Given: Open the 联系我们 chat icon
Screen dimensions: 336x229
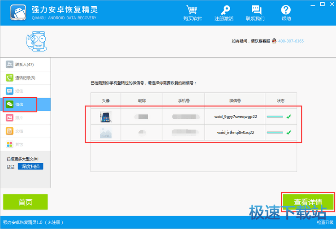Looking at the screenshot, I should [x=256, y=10].
